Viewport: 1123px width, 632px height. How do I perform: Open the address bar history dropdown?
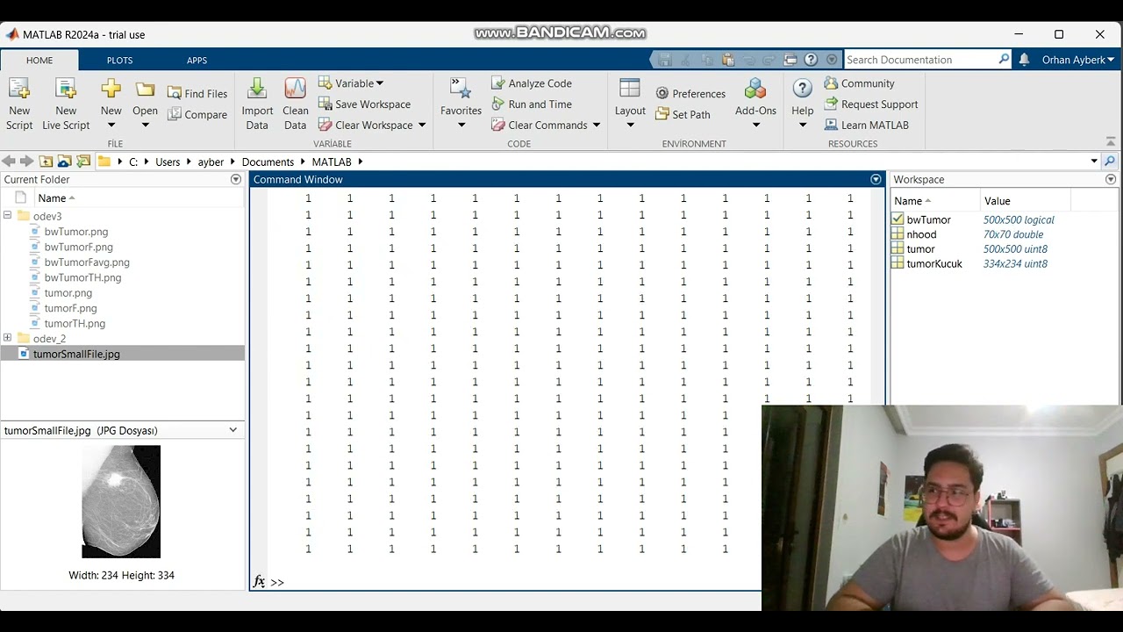pyautogui.click(x=1094, y=162)
